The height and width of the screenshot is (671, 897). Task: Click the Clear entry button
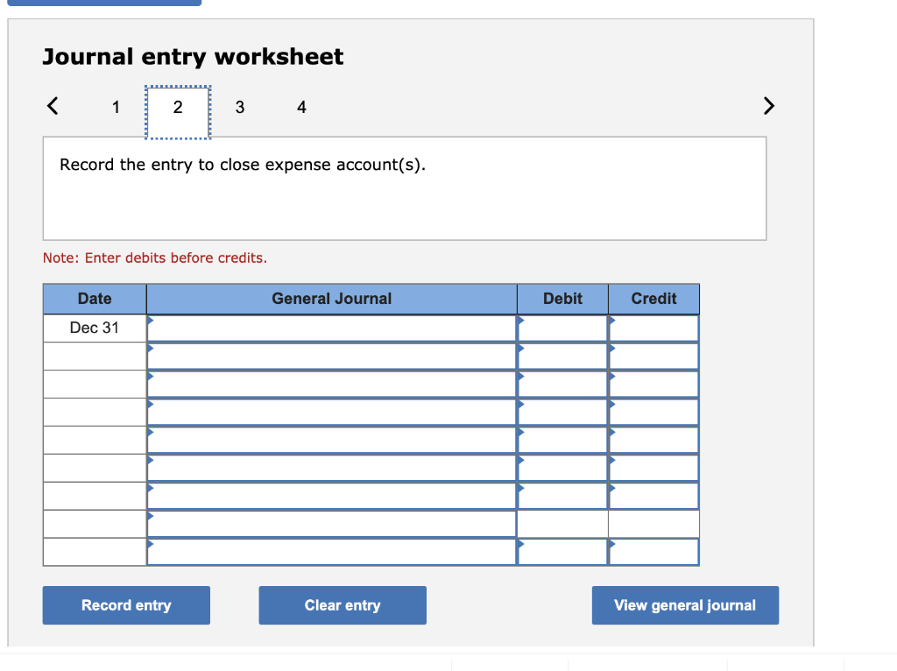[x=343, y=605]
